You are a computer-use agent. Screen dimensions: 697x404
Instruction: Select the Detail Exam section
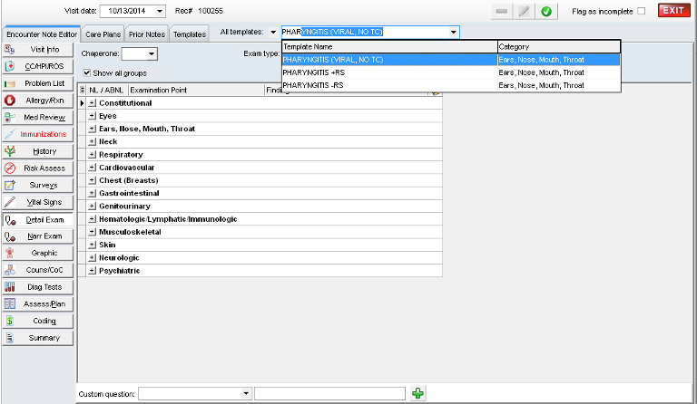[38, 220]
